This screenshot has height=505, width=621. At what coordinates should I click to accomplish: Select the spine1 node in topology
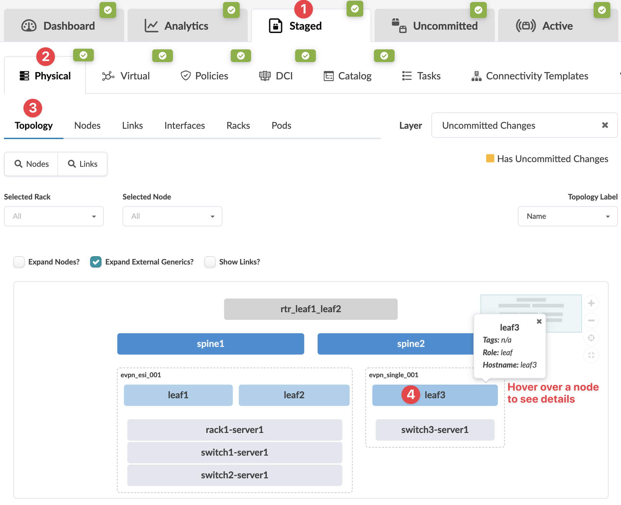pos(210,344)
